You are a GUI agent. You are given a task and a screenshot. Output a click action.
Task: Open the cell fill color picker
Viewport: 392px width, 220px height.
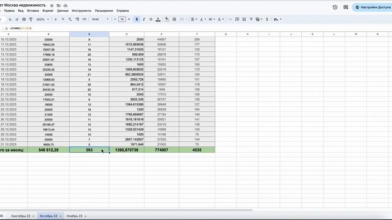tap(167, 19)
